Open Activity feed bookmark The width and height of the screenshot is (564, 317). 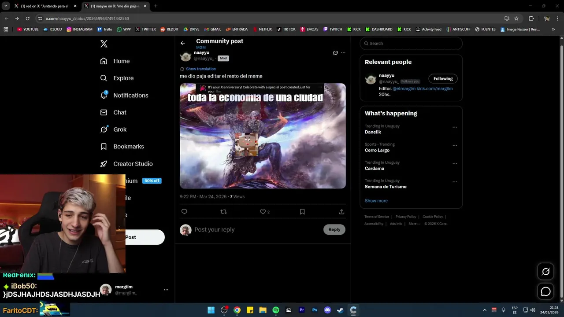[428, 29]
